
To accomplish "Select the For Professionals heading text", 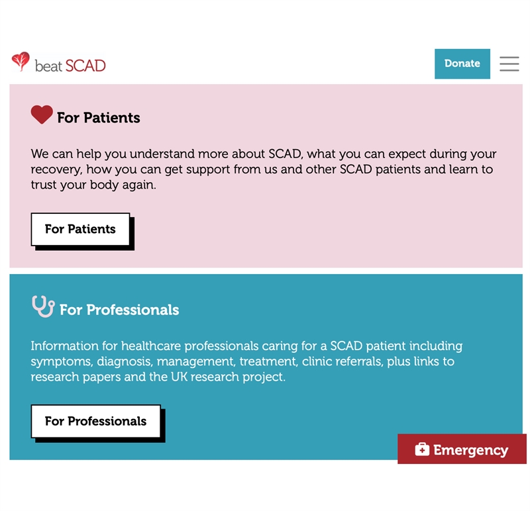I will click(x=119, y=310).
